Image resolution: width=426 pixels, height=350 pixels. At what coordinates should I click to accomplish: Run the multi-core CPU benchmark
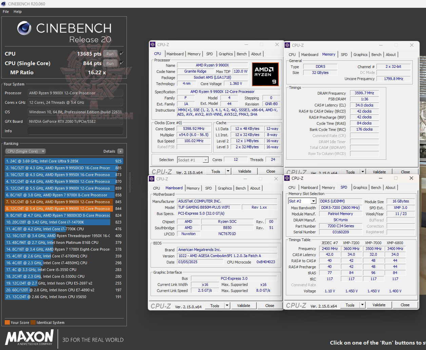tap(110, 54)
